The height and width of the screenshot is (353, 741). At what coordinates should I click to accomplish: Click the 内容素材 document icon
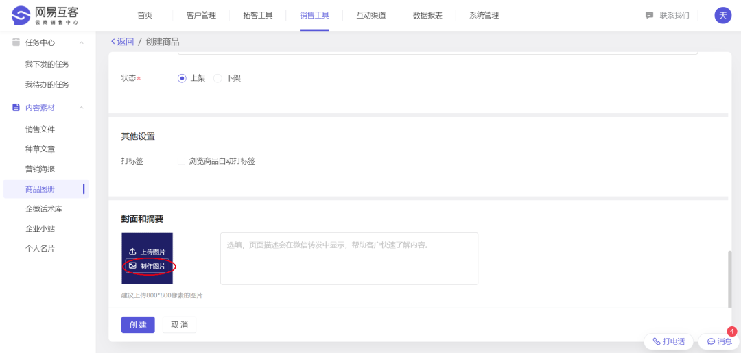(x=16, y=108)
